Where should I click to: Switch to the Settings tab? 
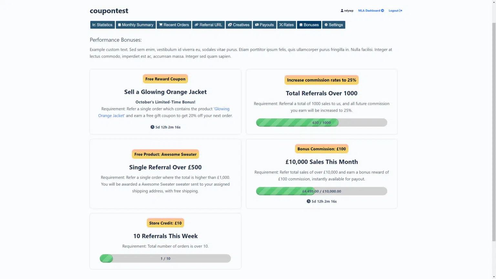(x=334, y=25)
